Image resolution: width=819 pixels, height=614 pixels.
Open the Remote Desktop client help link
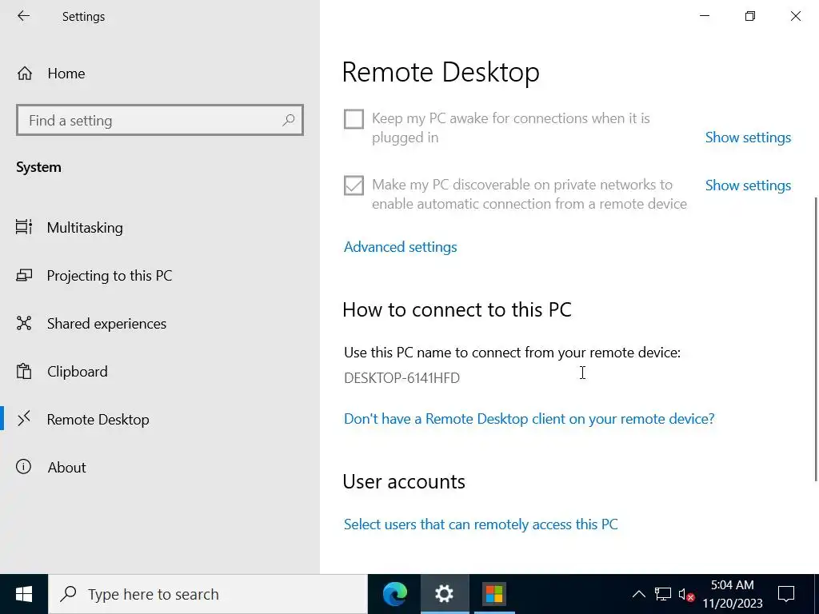click(x=529, y=419)
